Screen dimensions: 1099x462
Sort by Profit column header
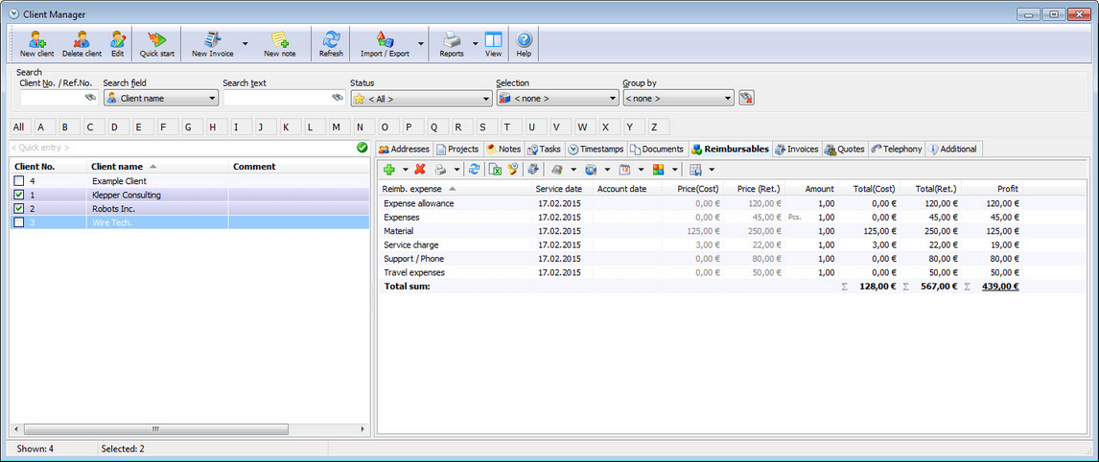tap(993, 189)
